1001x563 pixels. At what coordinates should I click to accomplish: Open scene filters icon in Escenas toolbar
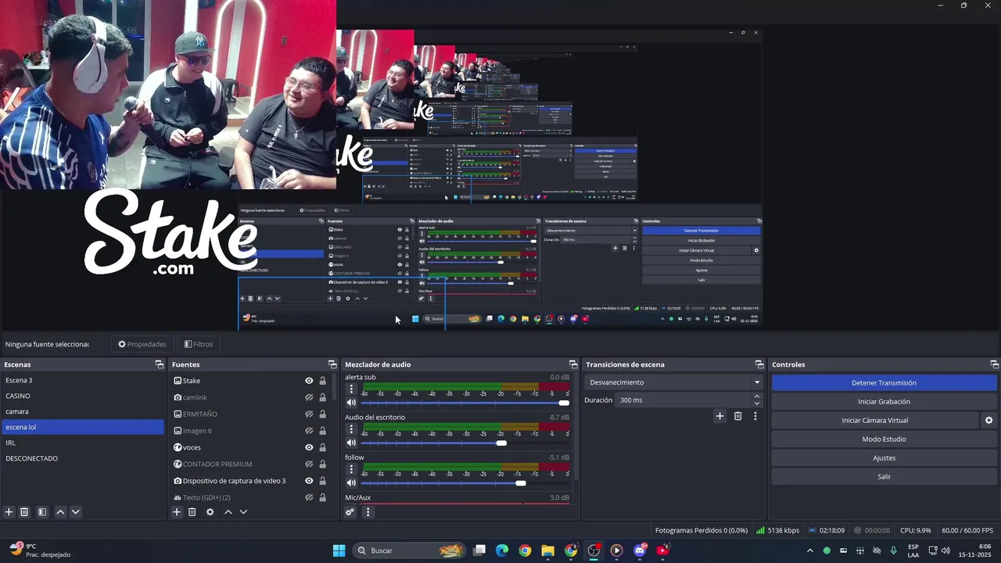tap(42, 512)
